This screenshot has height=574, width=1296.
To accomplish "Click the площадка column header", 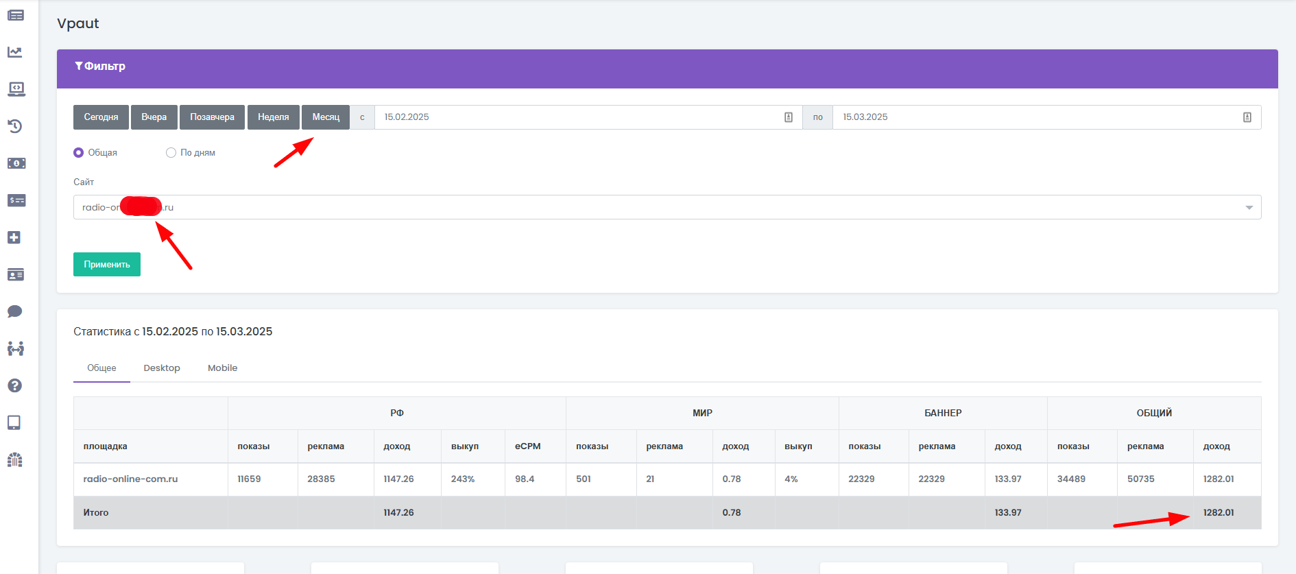I will [106, 446].
